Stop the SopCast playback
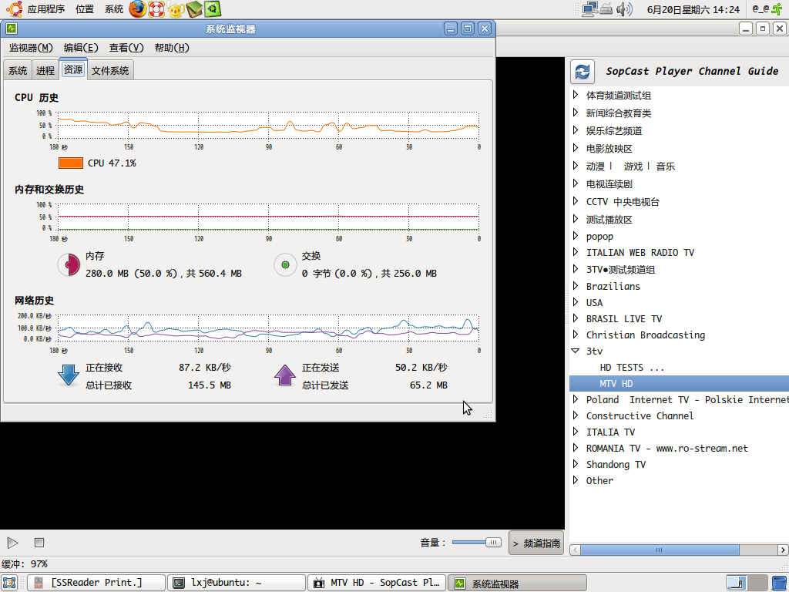This screenshot has width=789, height=592. 39,543
